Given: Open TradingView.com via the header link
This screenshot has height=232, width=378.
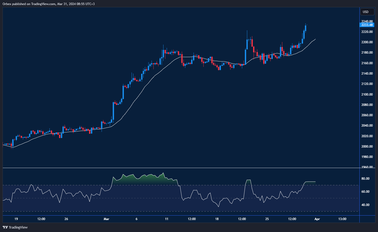Looking at the screenshot, I should coord(43,4).
